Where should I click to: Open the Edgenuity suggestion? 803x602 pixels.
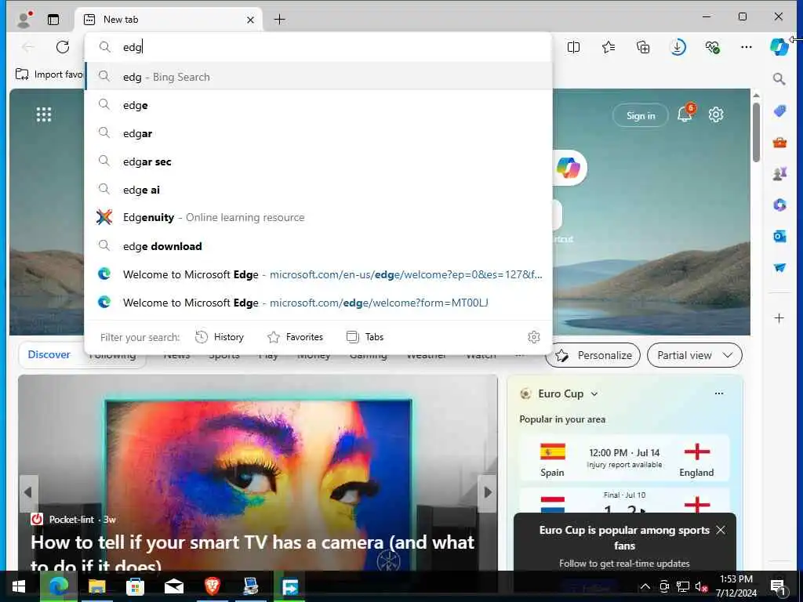click(x=318, y=218)
